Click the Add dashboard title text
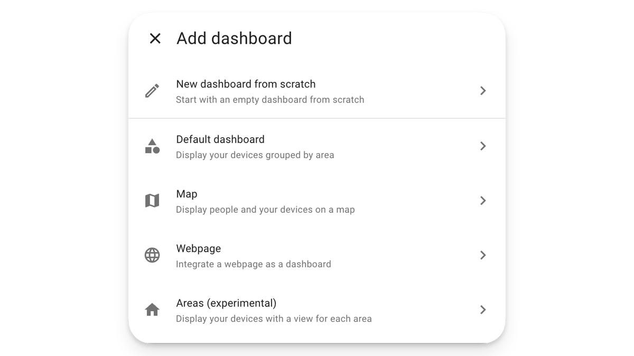Viewport: 634px width, 356px height. coord(235,38)
